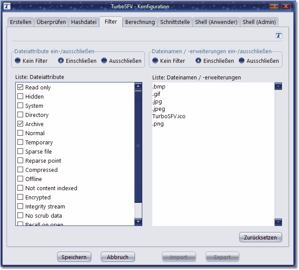The width and height of the screenshot is (299, 270).
Task: Click the Import button
Action: (x=179, y=257)
